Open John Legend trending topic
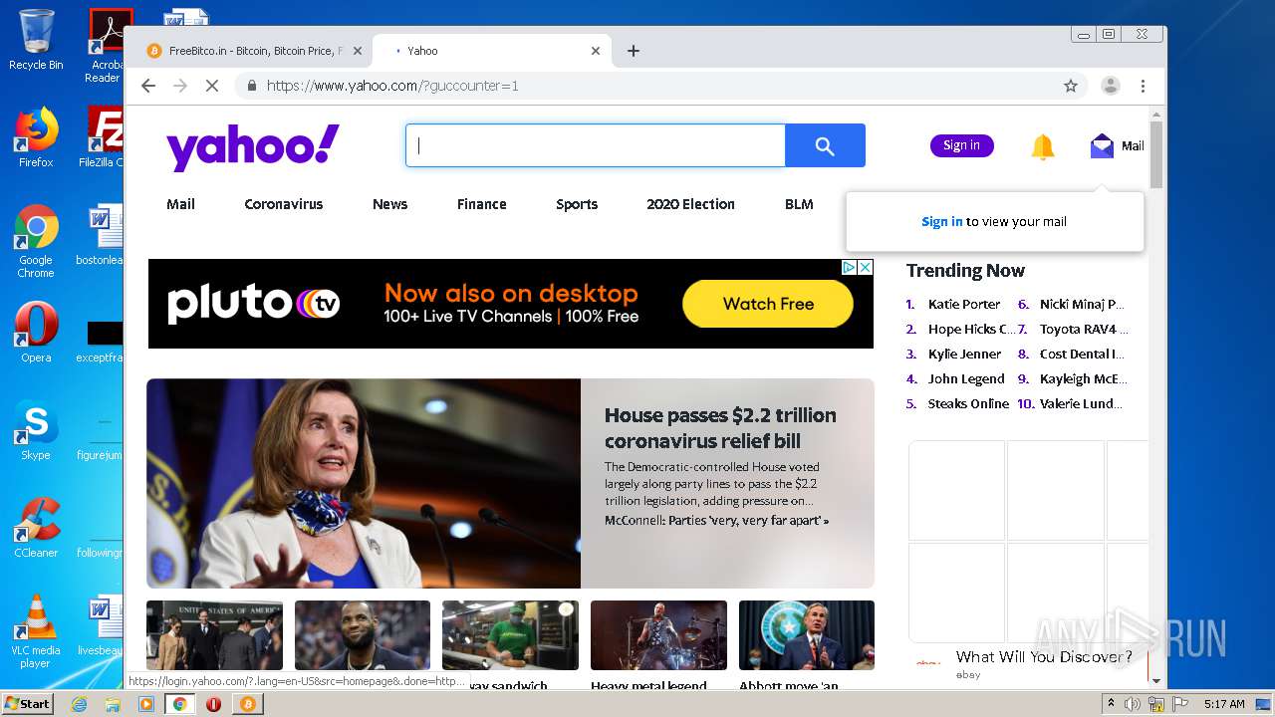The image size is (1275, 717). click(966, 379)
